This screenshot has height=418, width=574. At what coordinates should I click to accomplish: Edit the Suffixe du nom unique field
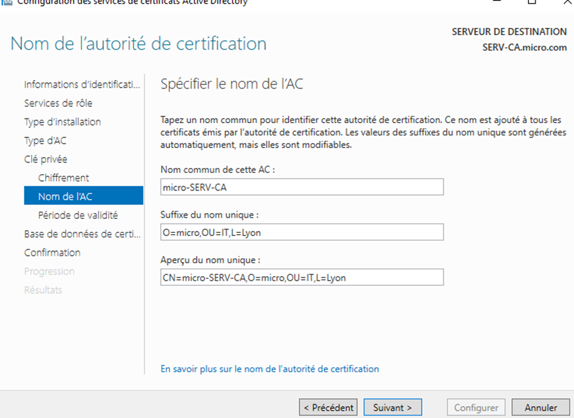pos(302,232)
